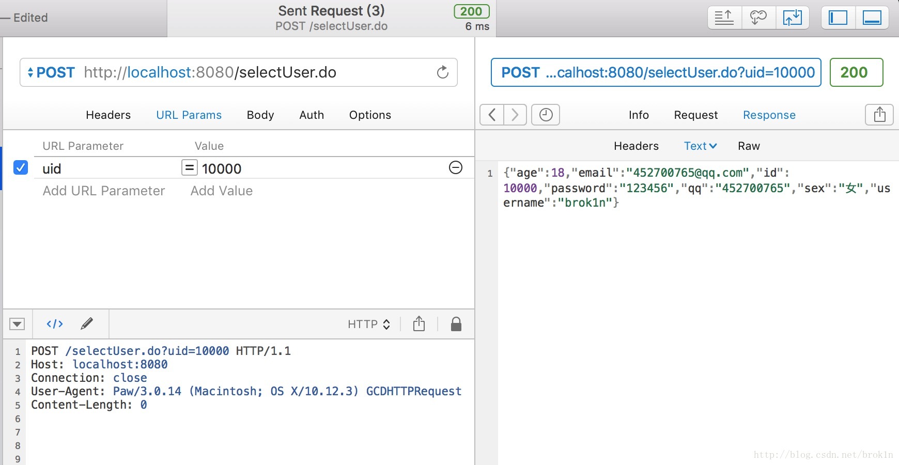Viewport: 899px width, 465px height.
Task: Go to the next response with the forward arrow
Action: pyautogui.click(x=515, y=115)
